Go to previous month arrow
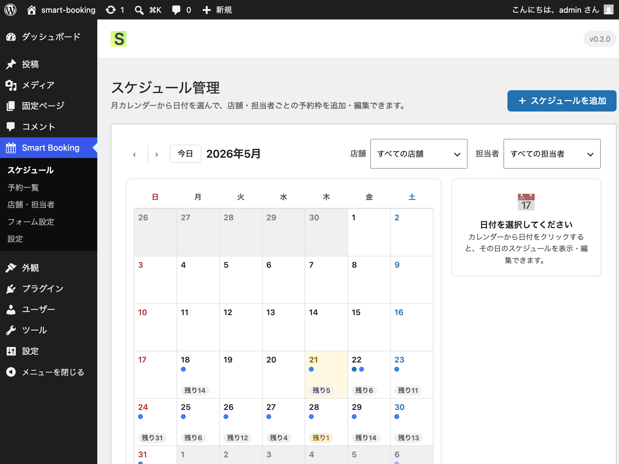The image size is (619, 464). [134, 154]
